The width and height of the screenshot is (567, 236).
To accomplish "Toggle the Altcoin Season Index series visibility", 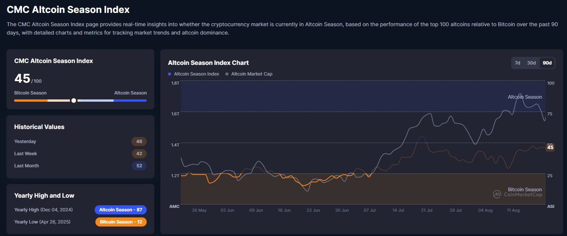I will (193, 74).
